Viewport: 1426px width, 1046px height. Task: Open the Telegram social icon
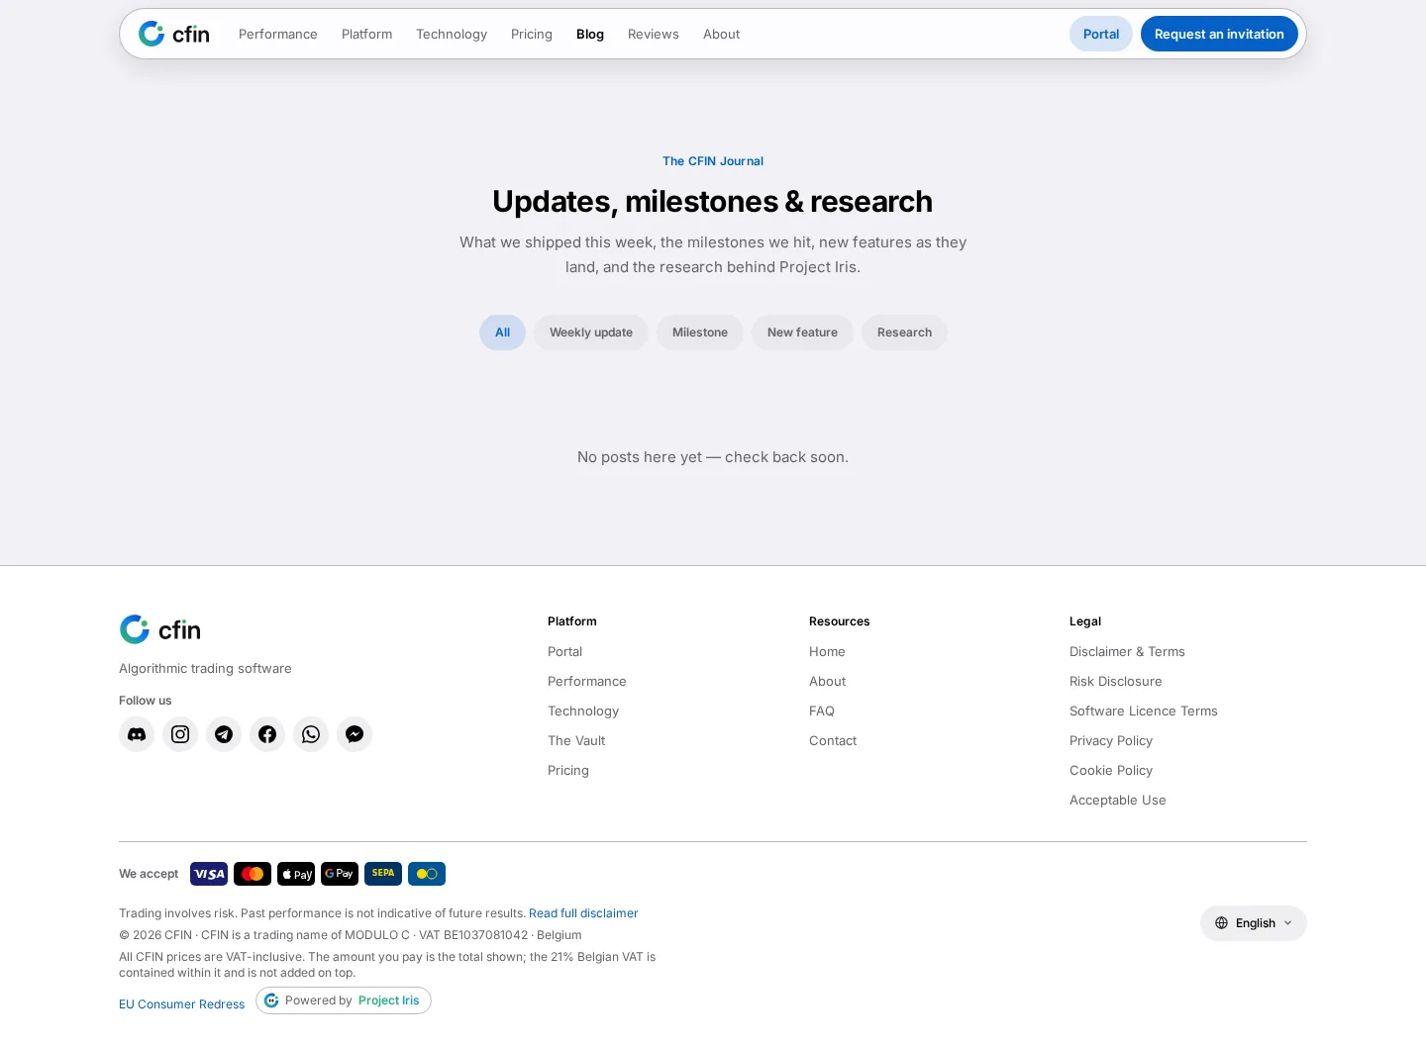224,734
